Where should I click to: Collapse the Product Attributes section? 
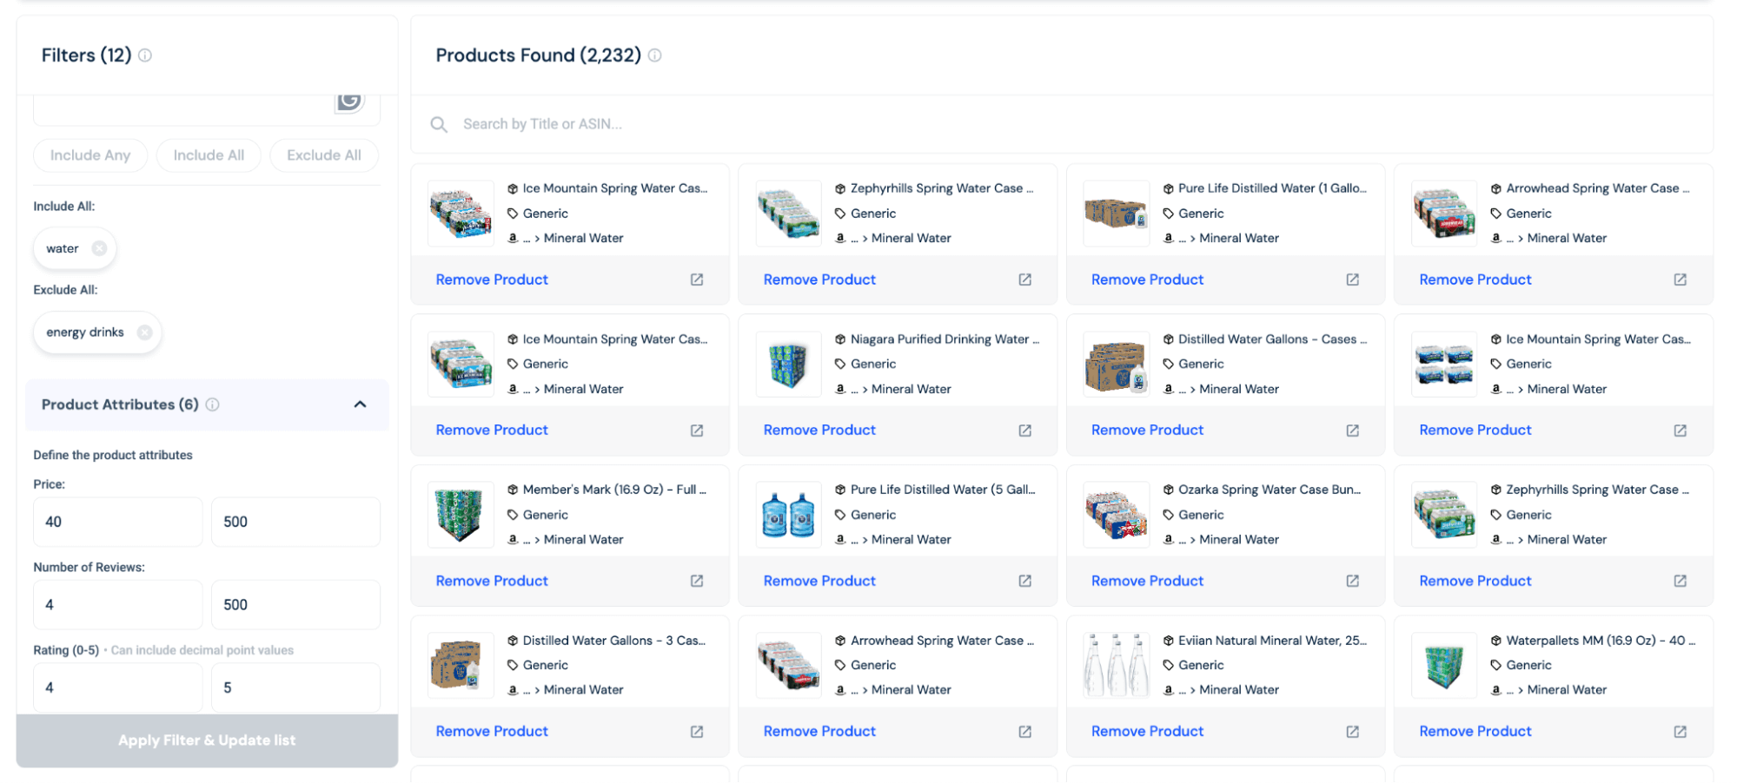(361, 404)
